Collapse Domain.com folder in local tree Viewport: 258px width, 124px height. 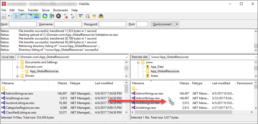(x=17, y=67)
